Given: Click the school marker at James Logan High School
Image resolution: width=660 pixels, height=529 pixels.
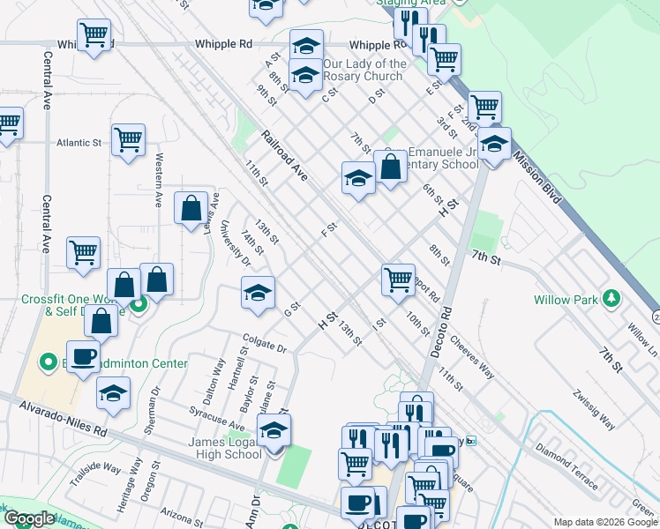Looking at the screenshot, I should pyautogui.click(x=274, y=430).
